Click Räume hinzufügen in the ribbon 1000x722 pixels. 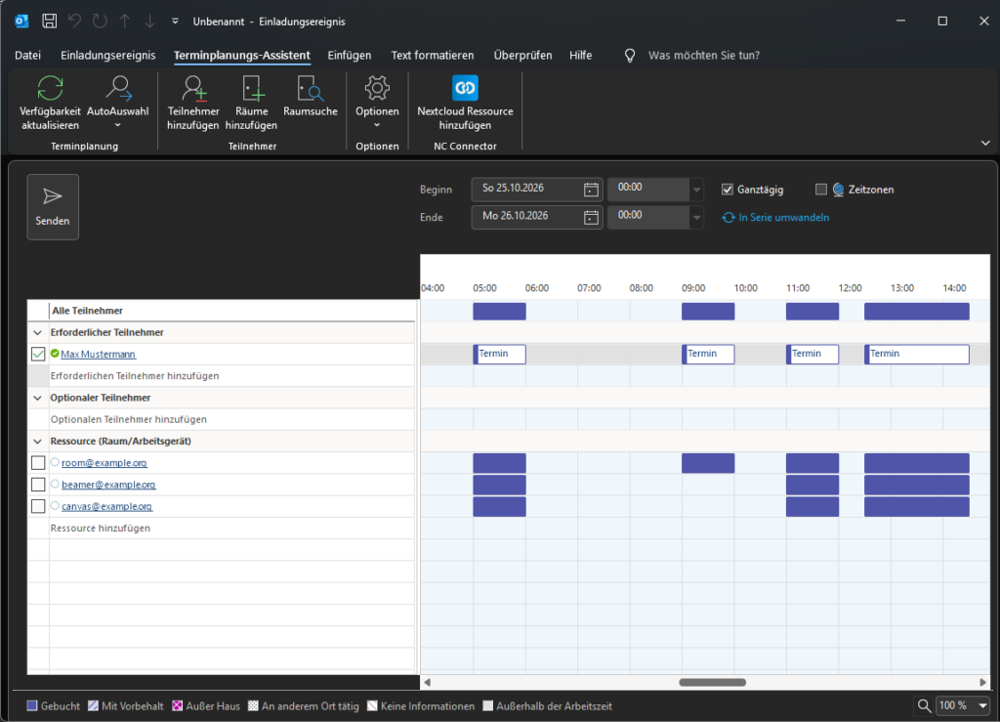click(251, 103)
